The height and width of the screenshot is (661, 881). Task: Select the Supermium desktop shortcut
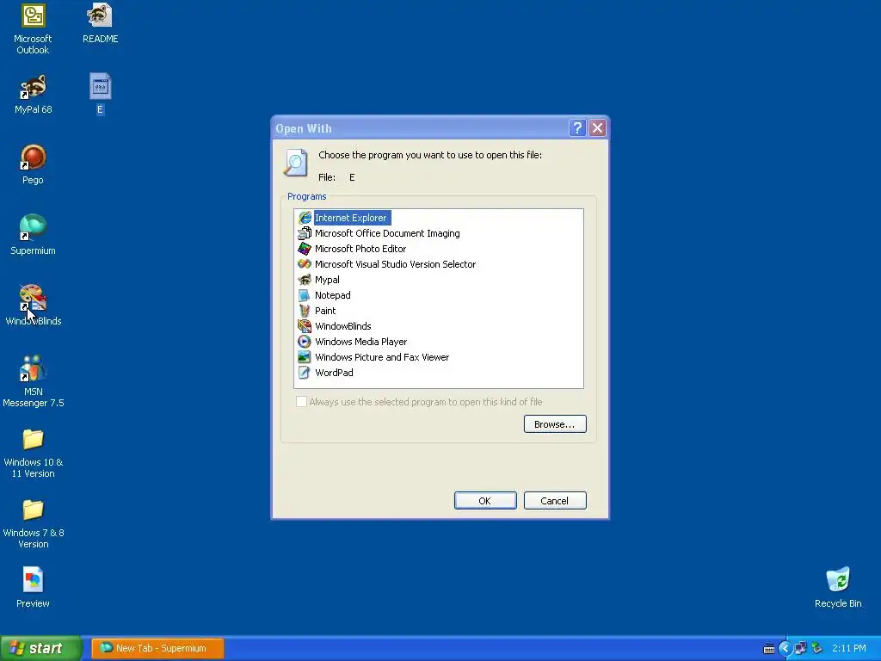tap(33, 235)
